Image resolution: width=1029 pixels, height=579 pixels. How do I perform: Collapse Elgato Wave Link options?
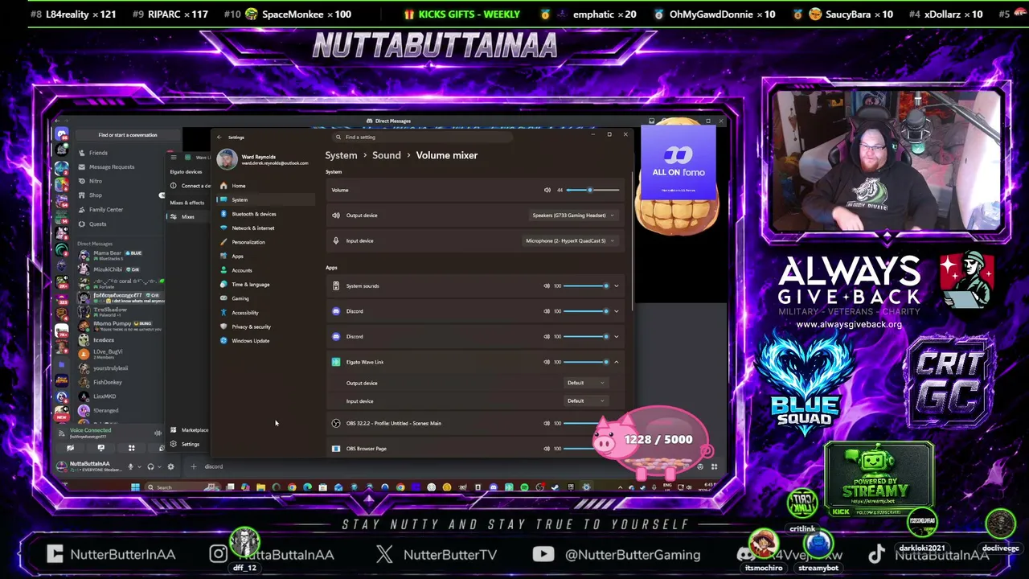click(x=617, y=362)
